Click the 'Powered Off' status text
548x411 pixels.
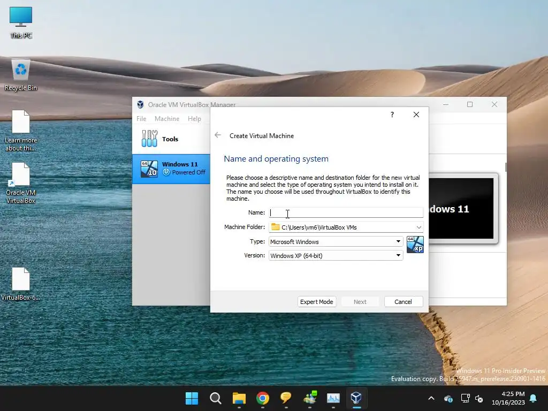coord(188,172)
